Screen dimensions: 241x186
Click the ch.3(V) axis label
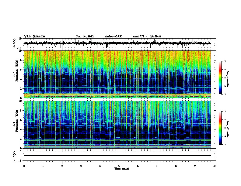[x=15, y=156]
